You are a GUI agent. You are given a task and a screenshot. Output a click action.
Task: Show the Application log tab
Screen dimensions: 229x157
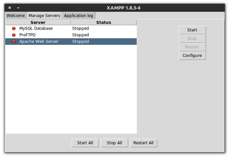79,16
